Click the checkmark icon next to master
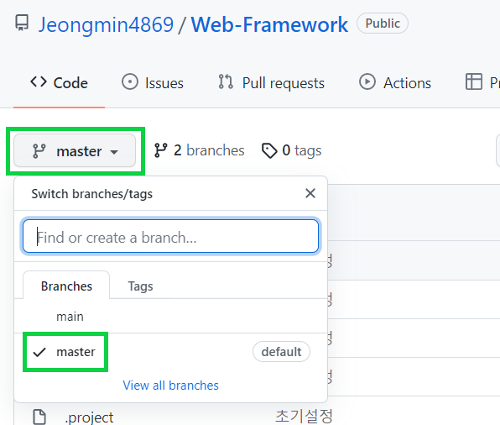 pyautogui.click(x=39, y=352)
